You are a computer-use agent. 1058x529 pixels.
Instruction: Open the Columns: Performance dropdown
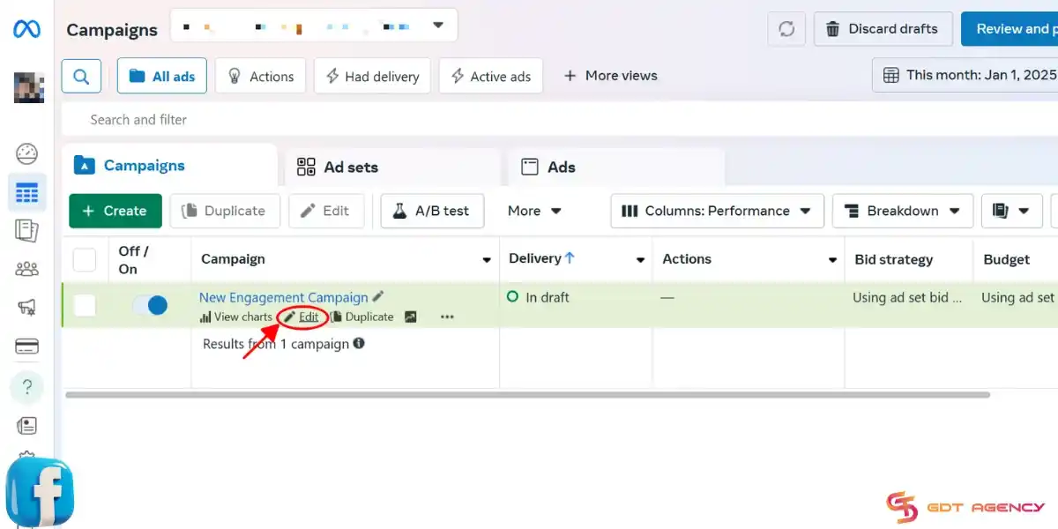717,211
